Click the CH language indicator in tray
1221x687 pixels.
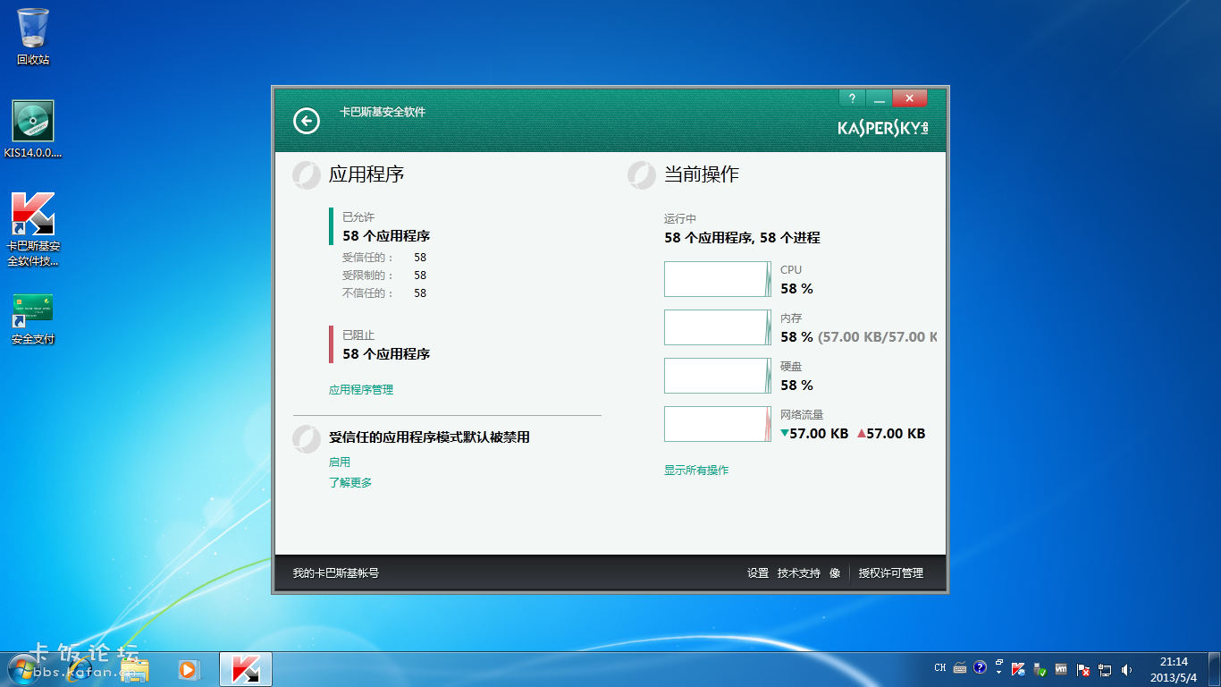(x=940, y=668)
